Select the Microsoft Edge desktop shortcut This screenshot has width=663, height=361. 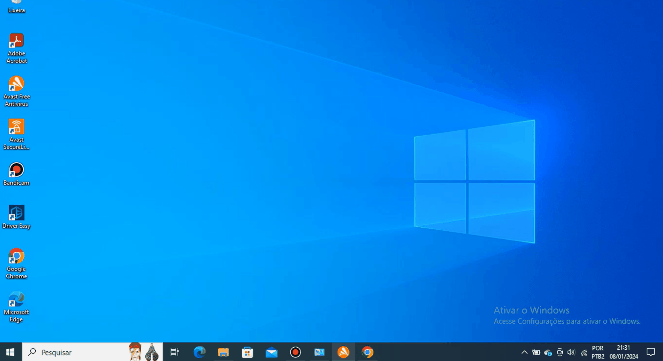tap(16, 307)
